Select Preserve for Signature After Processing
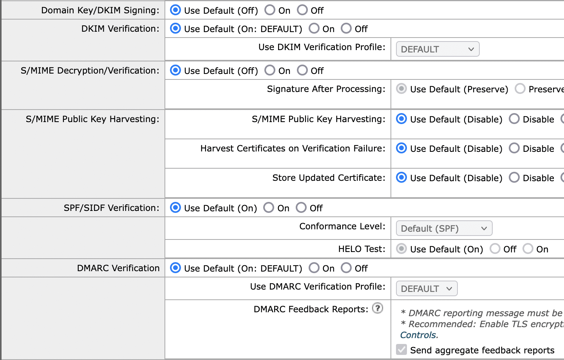The width and height of the screenshot is (564, 360). pos(520,89)
